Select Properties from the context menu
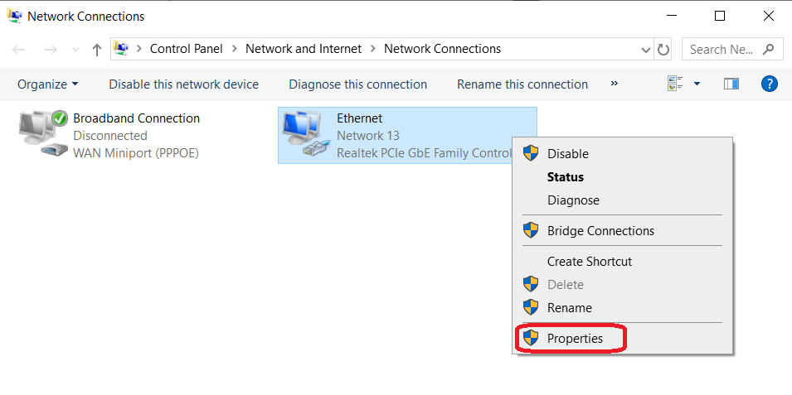Image resolution: width=792 pixels, height=395 pixels. click(575, 338)
